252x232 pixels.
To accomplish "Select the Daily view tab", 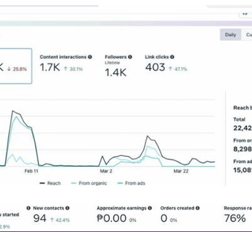I will (231, 34).
